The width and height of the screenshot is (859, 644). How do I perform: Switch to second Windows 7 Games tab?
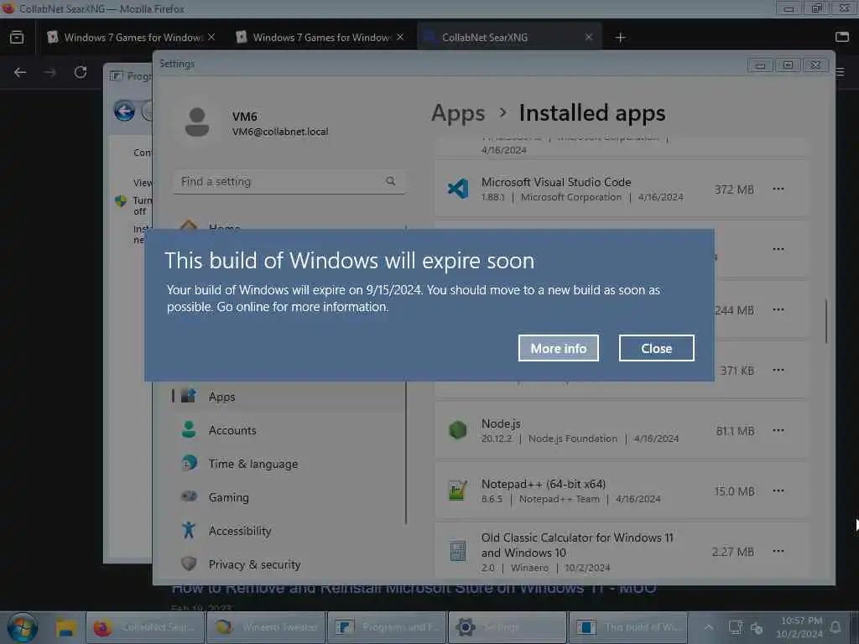pos(320,37)
